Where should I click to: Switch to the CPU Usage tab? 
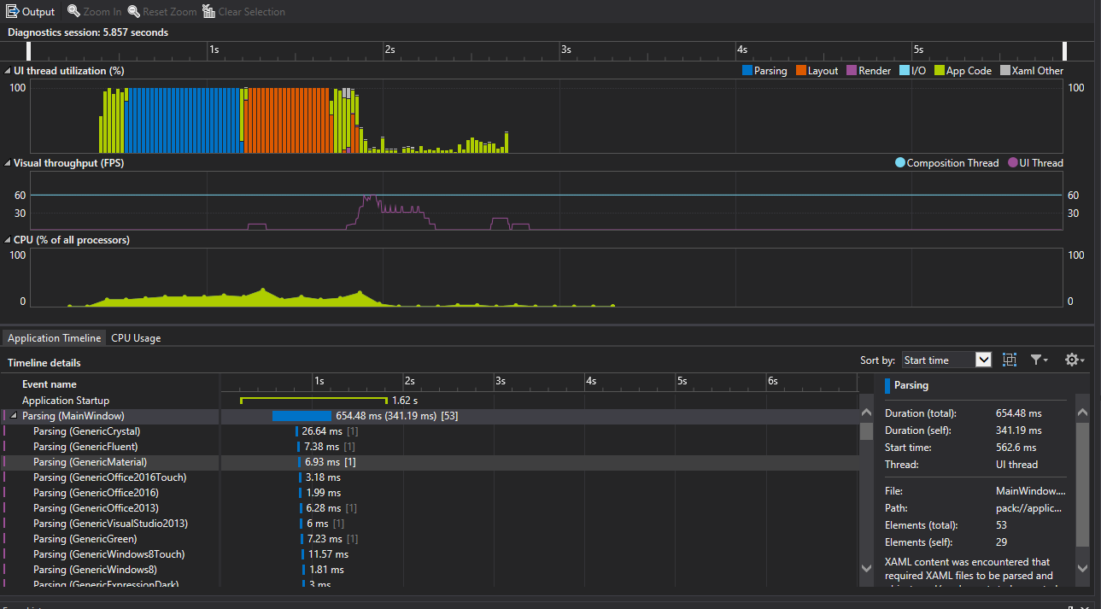click(136, 338)
